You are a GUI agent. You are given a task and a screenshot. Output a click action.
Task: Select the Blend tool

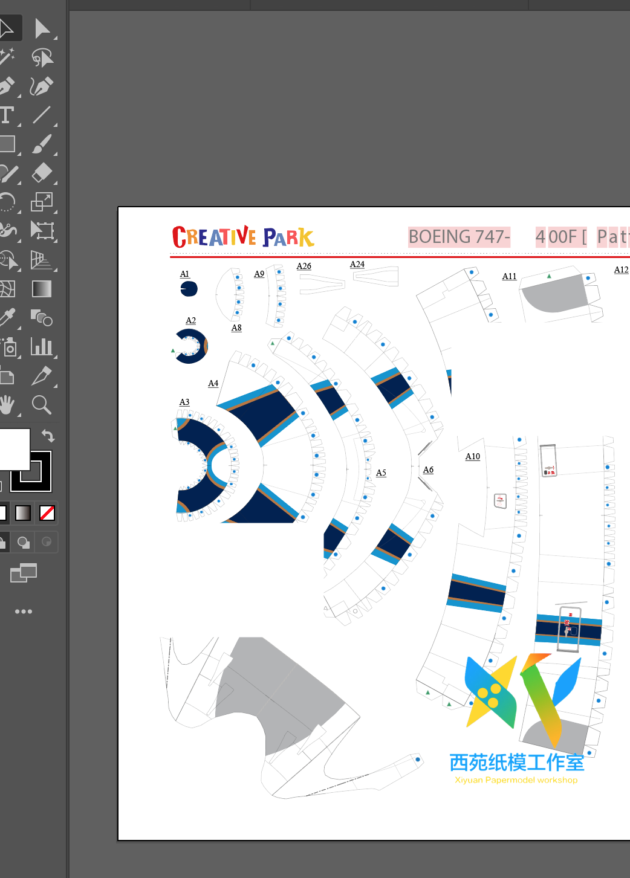(x=42, y=317)
